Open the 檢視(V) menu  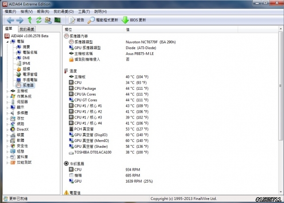click(x=27, y=11)
